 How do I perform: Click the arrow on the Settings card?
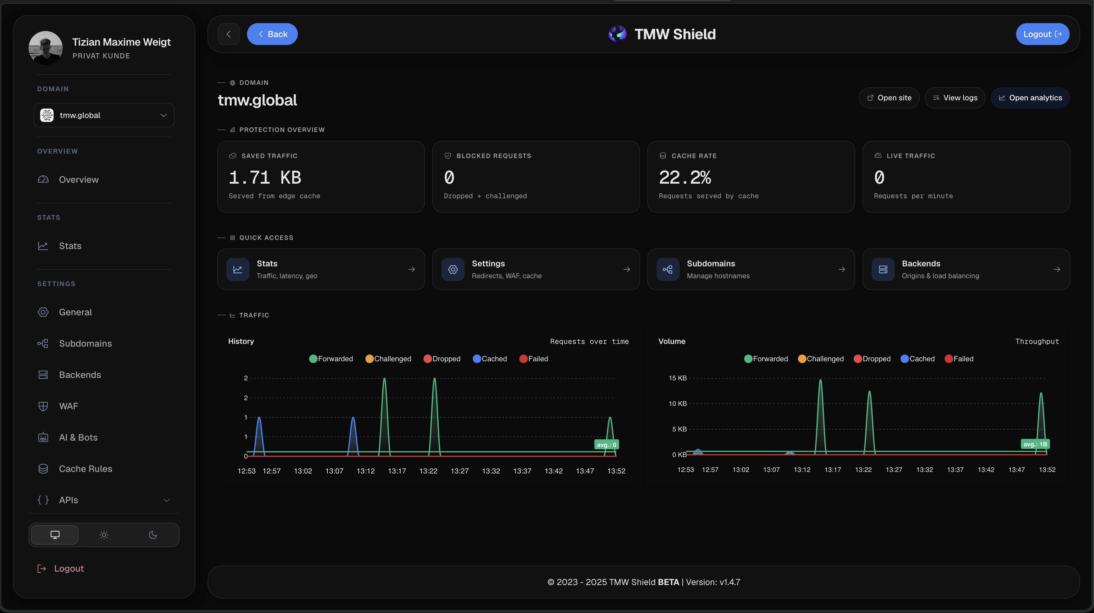coord(626,269)
